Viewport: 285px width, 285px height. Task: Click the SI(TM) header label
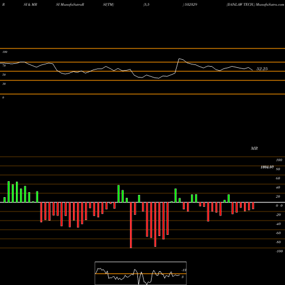(108, 5)
